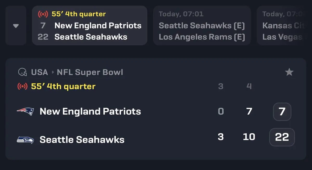The width and height of the screenshot is (312, 170).
Task: Click the live broadcast icon in match panel
Action: tap(22, 87)
